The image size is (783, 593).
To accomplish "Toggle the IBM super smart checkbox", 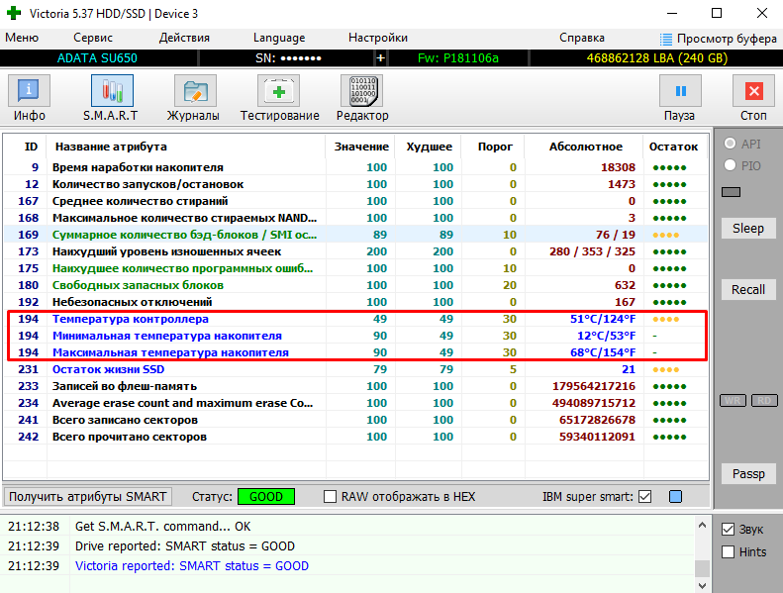I will click(x=645, y=497).
